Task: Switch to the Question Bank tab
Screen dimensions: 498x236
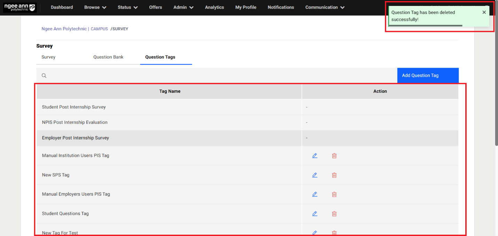Action: 108,57
